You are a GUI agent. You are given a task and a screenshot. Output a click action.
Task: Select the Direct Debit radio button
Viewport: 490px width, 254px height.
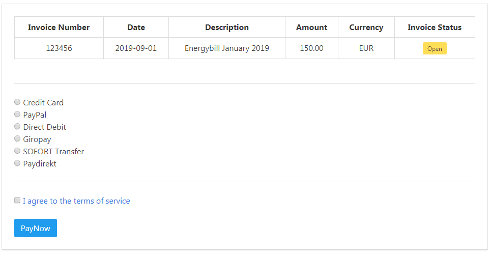tap(17, 126)
